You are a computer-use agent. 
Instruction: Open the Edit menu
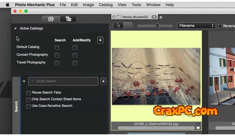tap(74, 5)
